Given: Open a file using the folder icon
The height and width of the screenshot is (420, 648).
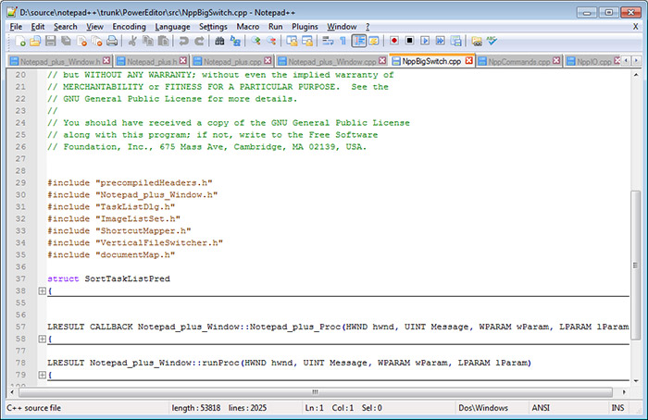Looking at the screenshot, I should (x=35, y=41).
